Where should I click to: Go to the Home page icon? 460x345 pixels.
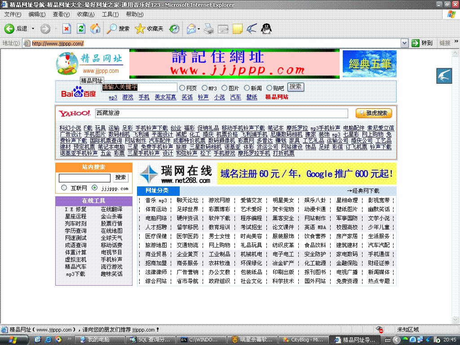pos(95,29)
